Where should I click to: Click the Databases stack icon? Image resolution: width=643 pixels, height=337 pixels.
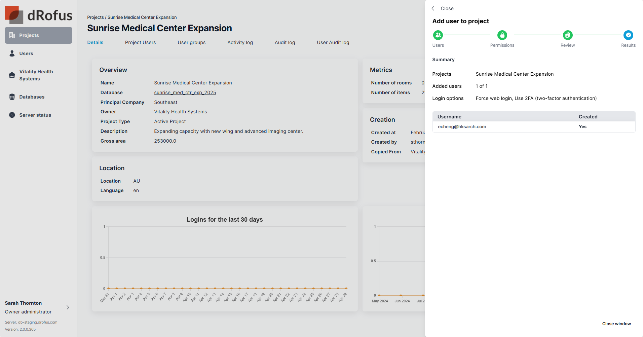click(12, 97)
